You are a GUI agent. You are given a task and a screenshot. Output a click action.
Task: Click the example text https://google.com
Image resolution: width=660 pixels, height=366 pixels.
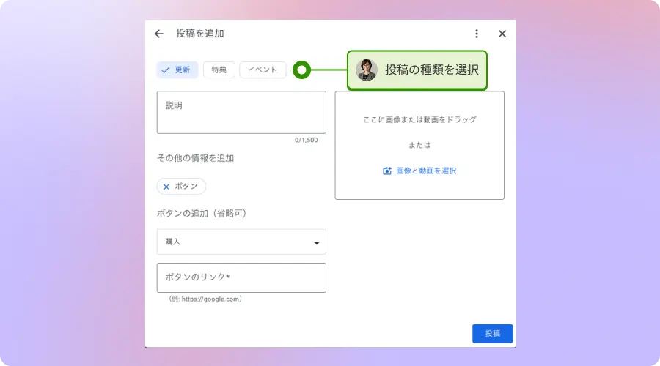(210, 299)
